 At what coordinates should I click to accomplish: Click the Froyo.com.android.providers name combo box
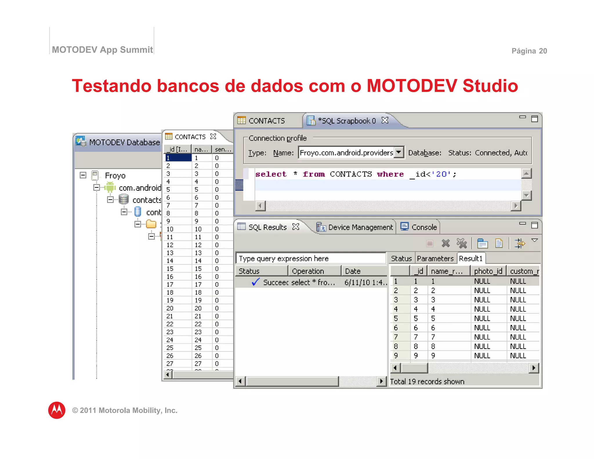351,152
